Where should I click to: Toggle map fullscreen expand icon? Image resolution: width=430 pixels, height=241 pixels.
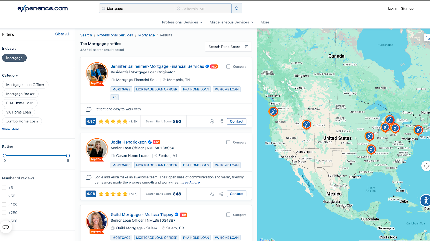[427, 37]
